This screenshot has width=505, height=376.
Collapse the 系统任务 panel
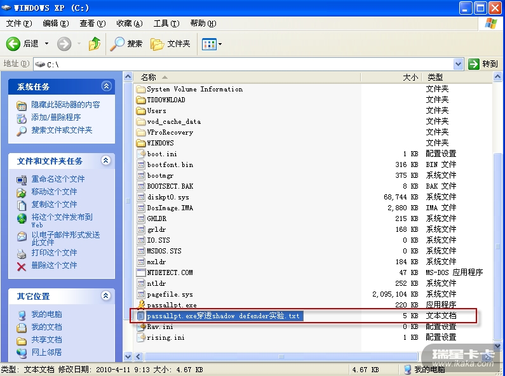click(106, 86)
